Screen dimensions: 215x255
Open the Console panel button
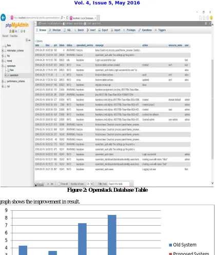pos(39,185)
